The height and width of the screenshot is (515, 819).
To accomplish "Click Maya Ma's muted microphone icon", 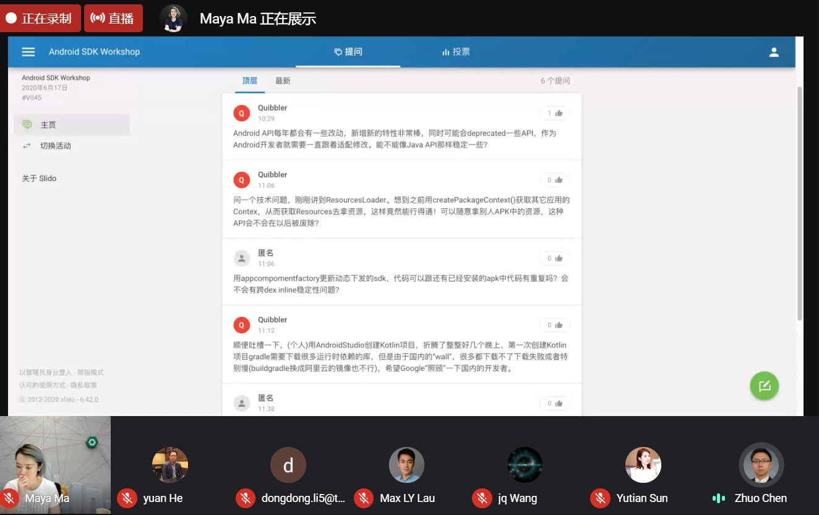I will pos(9,498).
